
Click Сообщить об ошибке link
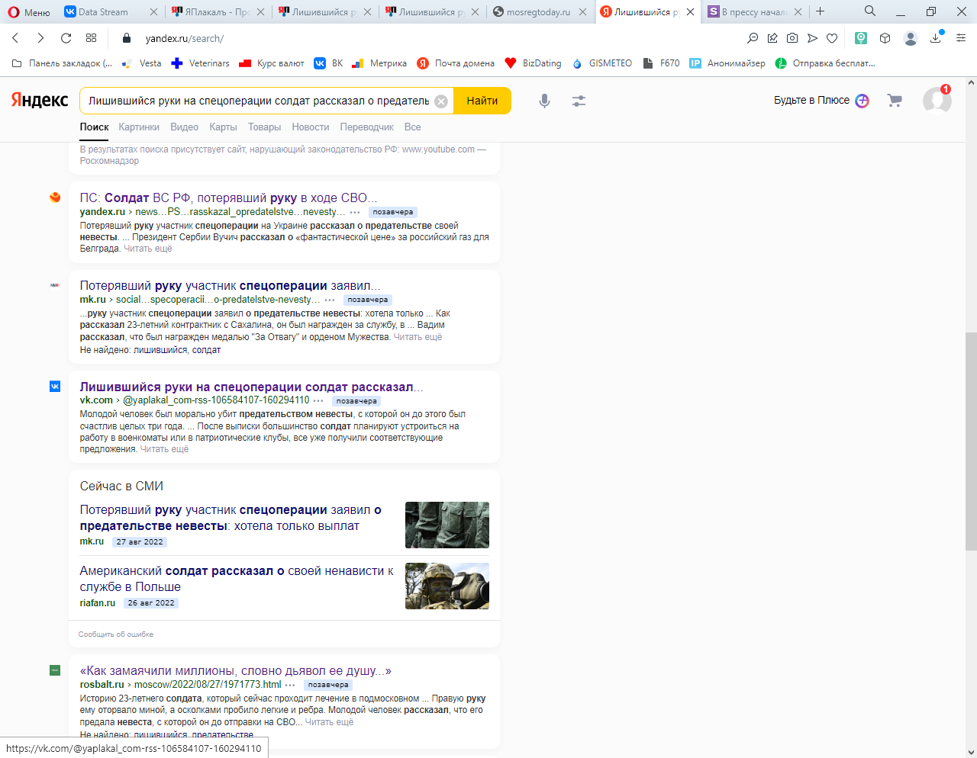coord(116,634)
